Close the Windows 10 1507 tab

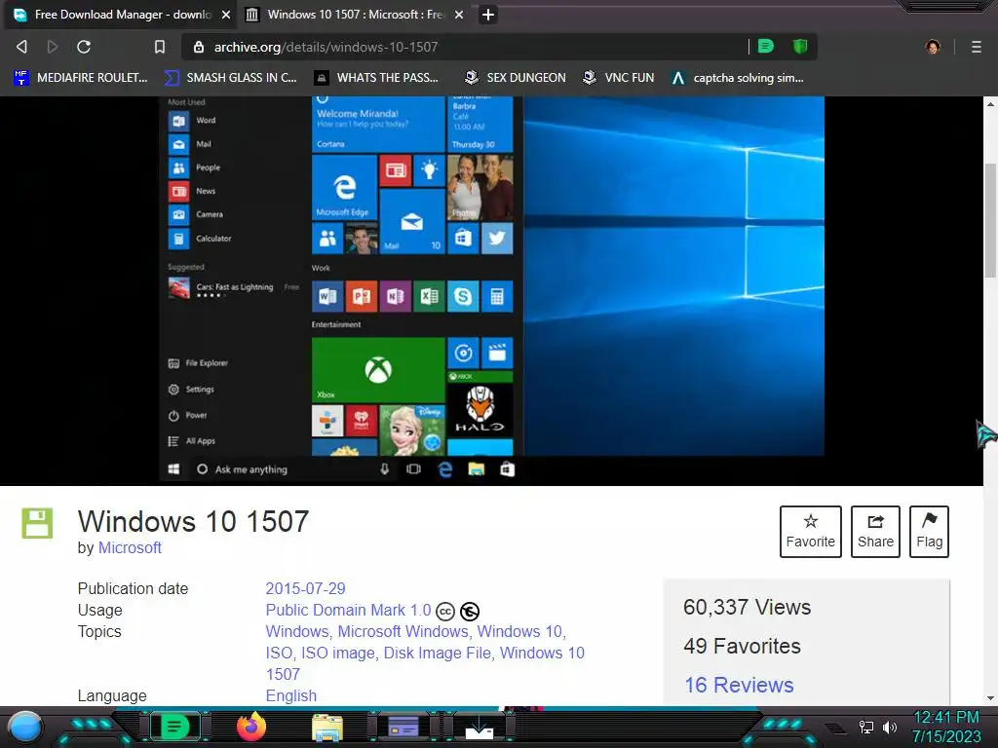tap(459, 15)
